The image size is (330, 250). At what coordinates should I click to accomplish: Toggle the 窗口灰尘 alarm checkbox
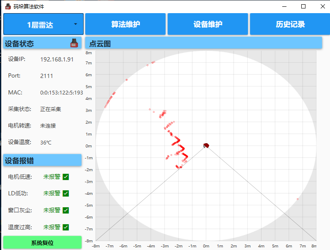(66, 210)
